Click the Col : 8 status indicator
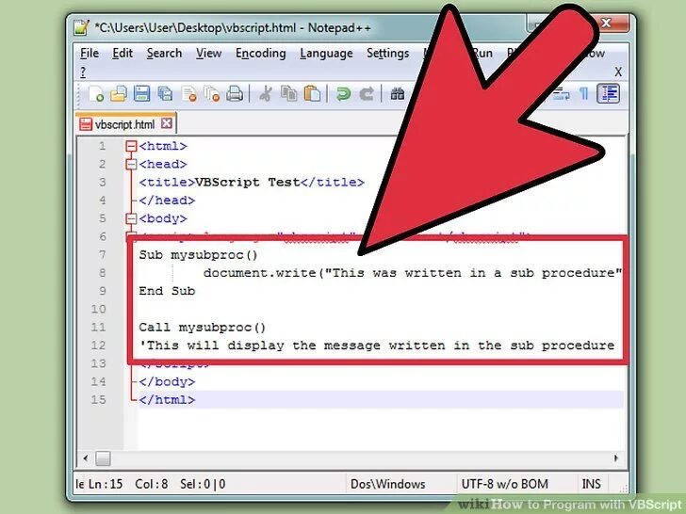Image resolution: width=686 pixels, height=514 pixels. [x=152, y=484]
